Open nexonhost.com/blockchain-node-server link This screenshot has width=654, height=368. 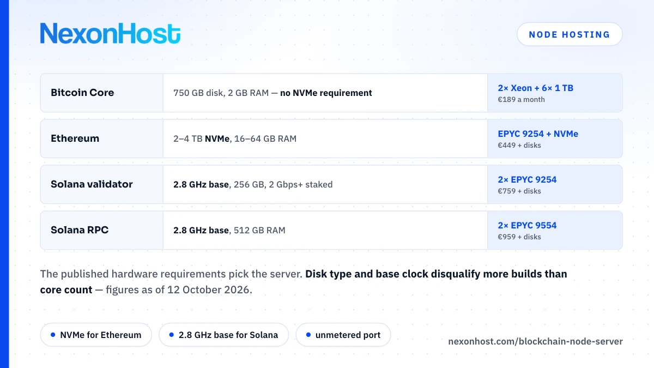point(535,341)
